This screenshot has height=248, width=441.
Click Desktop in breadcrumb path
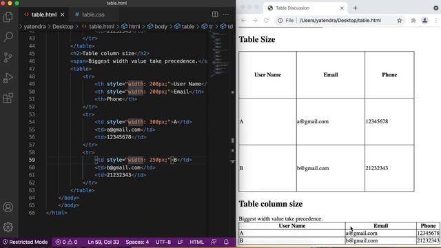pyautogui.click(x=63, y=26)
